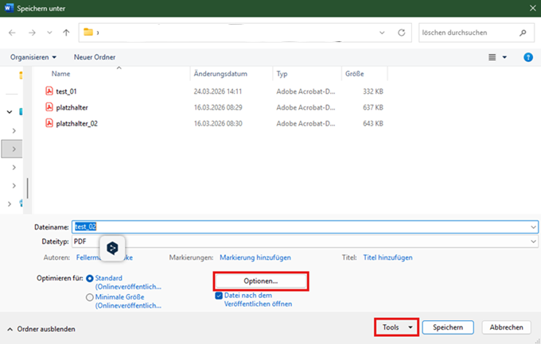The image size is (541, 344).
Task: Collapse the expanded tree node in sidebar
Action: [10, 112]
